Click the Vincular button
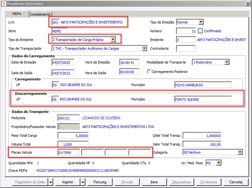 (x=127, y=182)
